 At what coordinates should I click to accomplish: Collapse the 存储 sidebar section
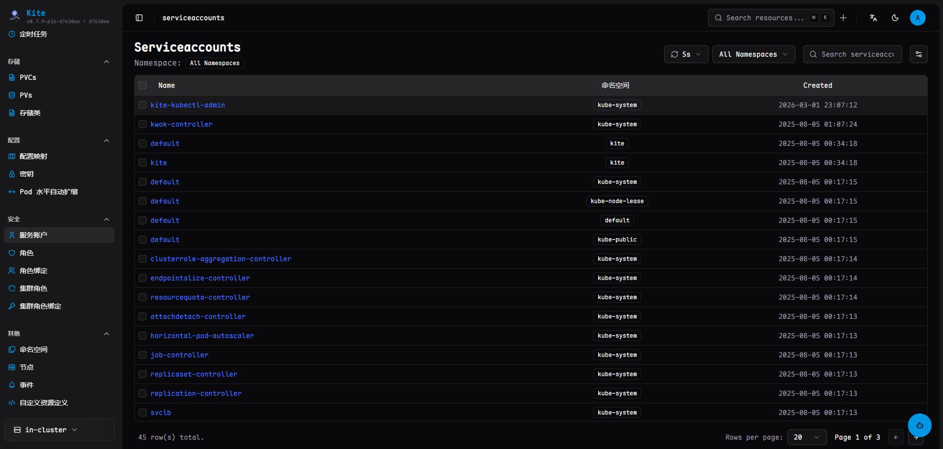pyautogui.click(x=107, y=62)
